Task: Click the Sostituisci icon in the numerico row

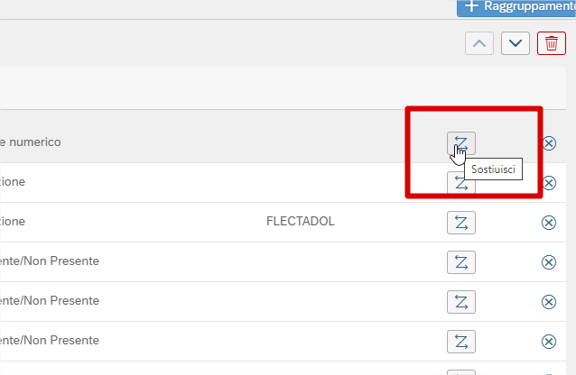Action: coord(460,142)
